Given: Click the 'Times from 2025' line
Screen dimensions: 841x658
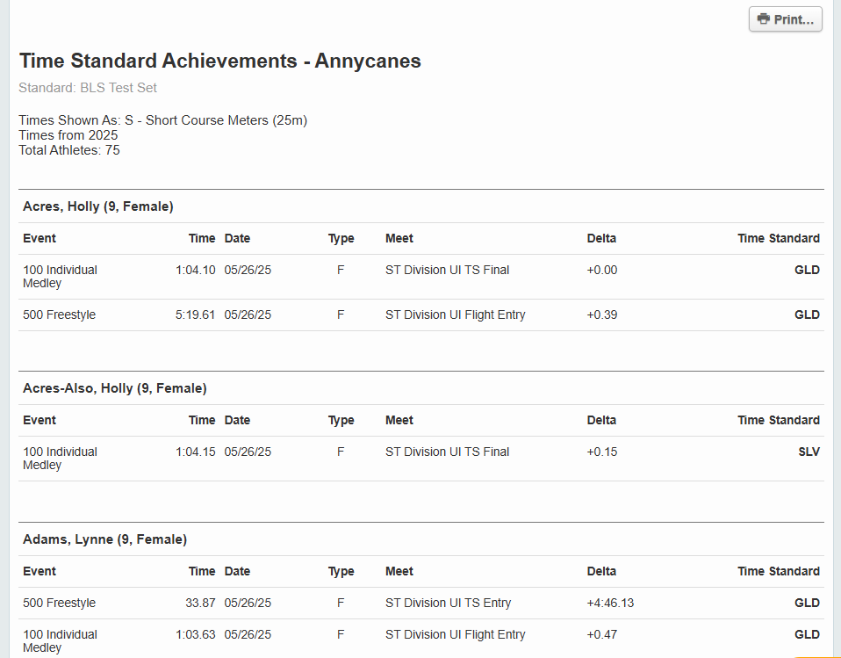Looking at the screenshot, I should click(x=68, y=135).
